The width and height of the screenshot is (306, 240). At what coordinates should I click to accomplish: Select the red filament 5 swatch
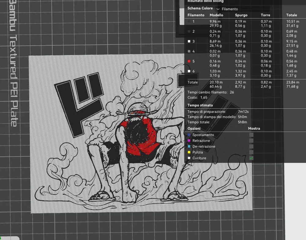click(x=189, y=62)
